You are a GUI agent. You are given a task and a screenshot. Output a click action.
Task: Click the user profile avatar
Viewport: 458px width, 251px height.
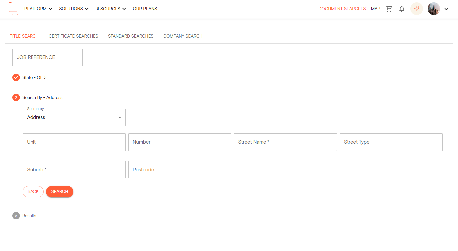point(434,9)
